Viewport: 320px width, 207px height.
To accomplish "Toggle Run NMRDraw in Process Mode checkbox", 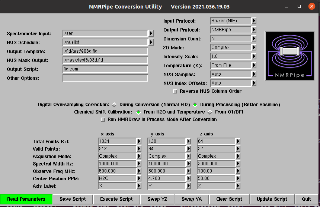I will click(103, 119).
